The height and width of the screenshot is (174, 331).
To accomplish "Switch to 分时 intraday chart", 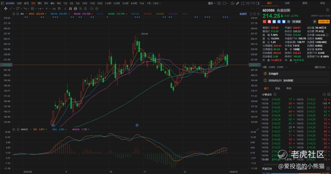I will pos(19,3).
